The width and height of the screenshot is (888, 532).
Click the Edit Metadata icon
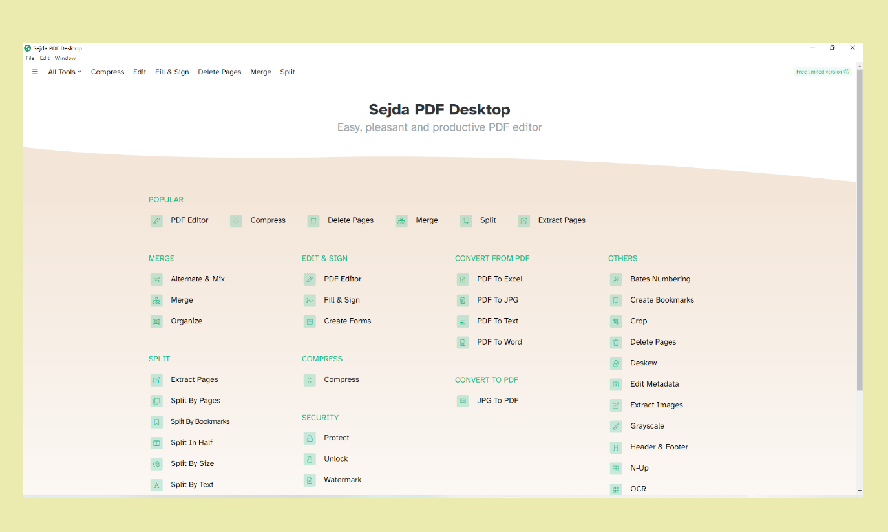coord(616,385)
